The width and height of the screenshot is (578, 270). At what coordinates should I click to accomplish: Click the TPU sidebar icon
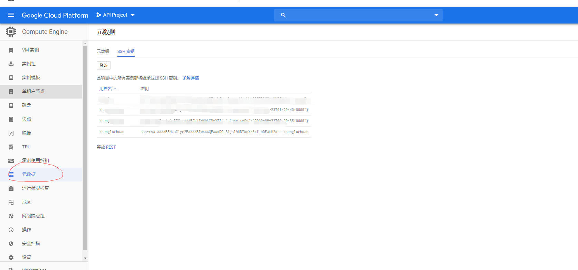11,147
